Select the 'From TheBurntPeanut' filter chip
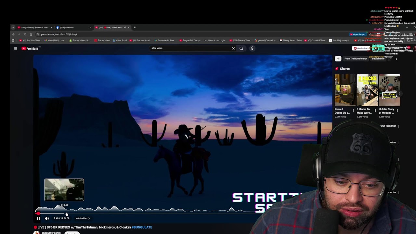 click(356, 59)
